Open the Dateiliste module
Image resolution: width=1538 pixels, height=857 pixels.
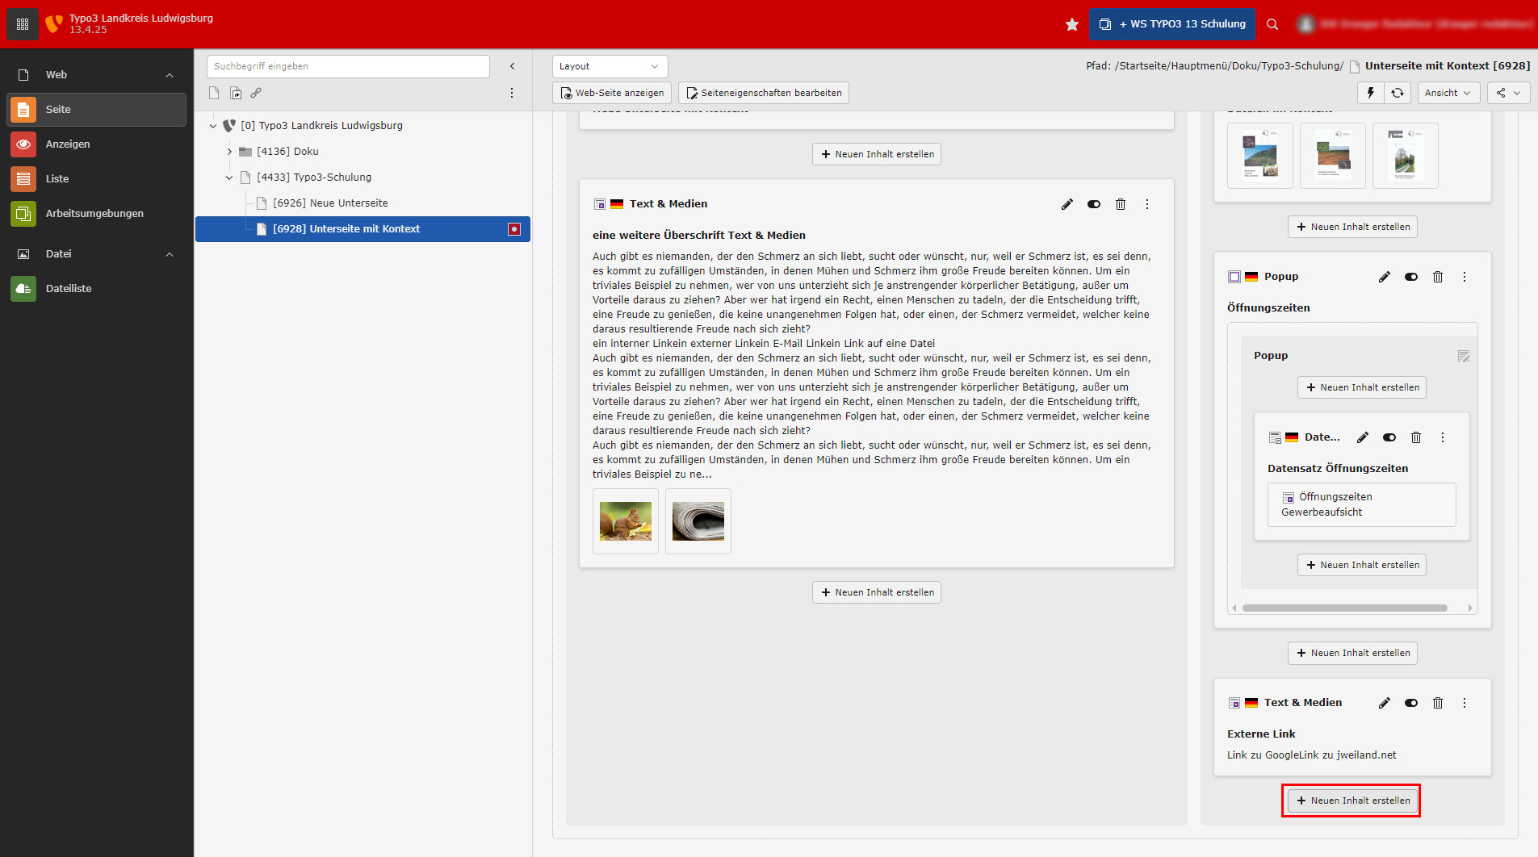click(68, 288)
